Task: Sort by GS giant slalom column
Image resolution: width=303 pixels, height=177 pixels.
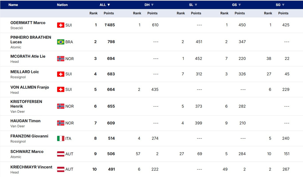Action: (236, 5)
